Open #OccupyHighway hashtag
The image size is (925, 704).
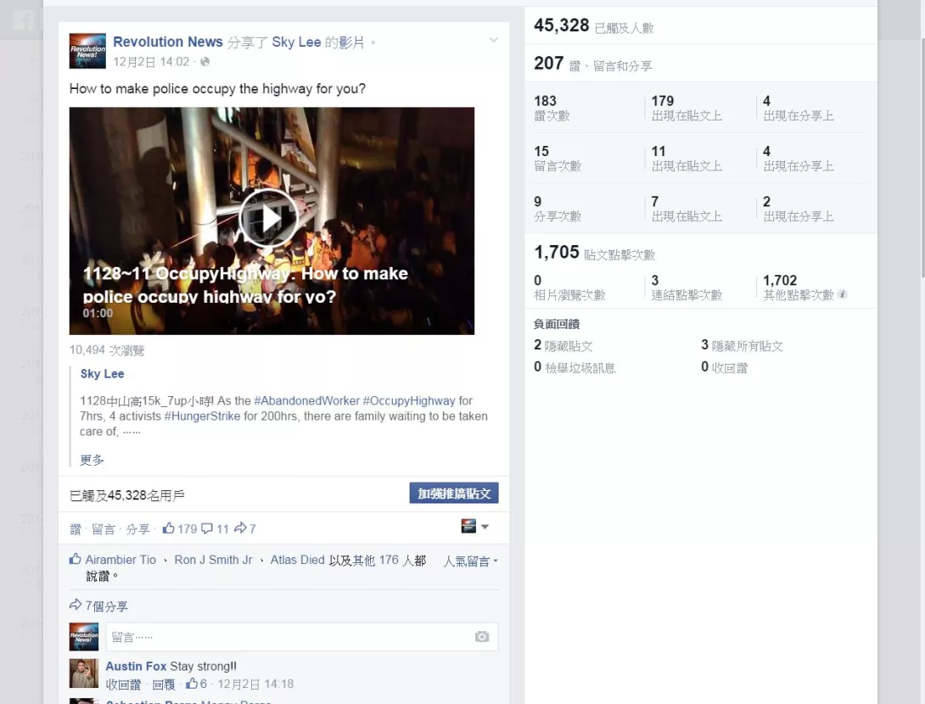(x=409, y=401)
